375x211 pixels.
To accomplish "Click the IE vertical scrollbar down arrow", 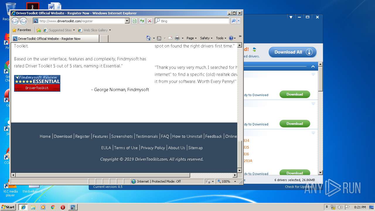I will (239, 170).
